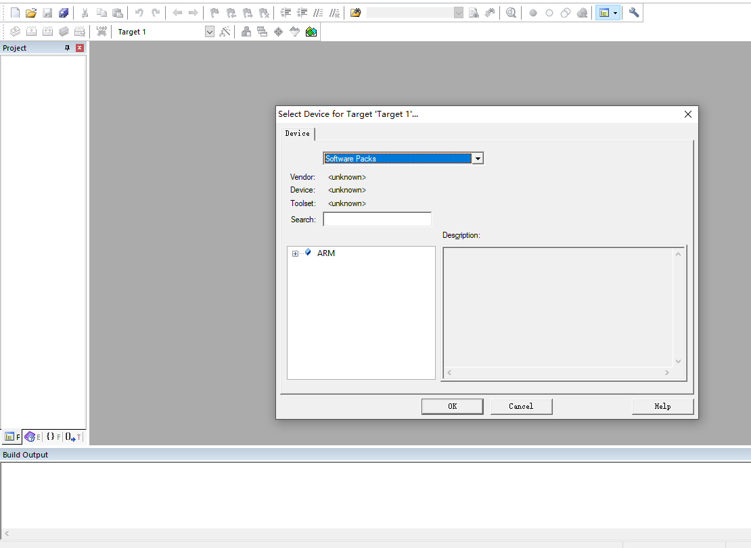
Task: Close the Select Device dialog window
Action: pos(688,114)
